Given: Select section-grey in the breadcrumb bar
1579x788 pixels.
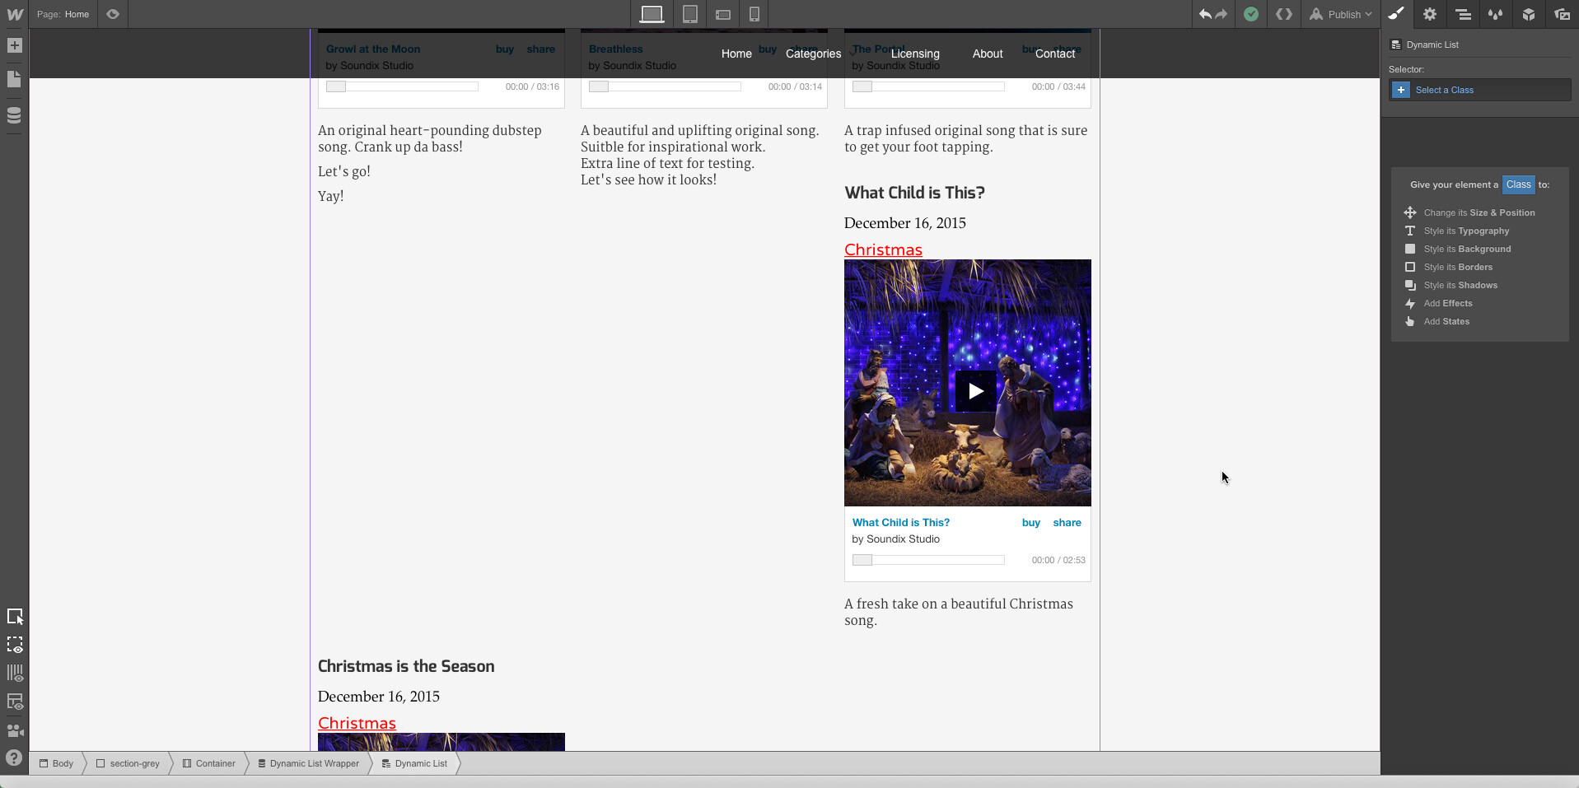Looking at the screenshot, I should click(x=128, y=763).
